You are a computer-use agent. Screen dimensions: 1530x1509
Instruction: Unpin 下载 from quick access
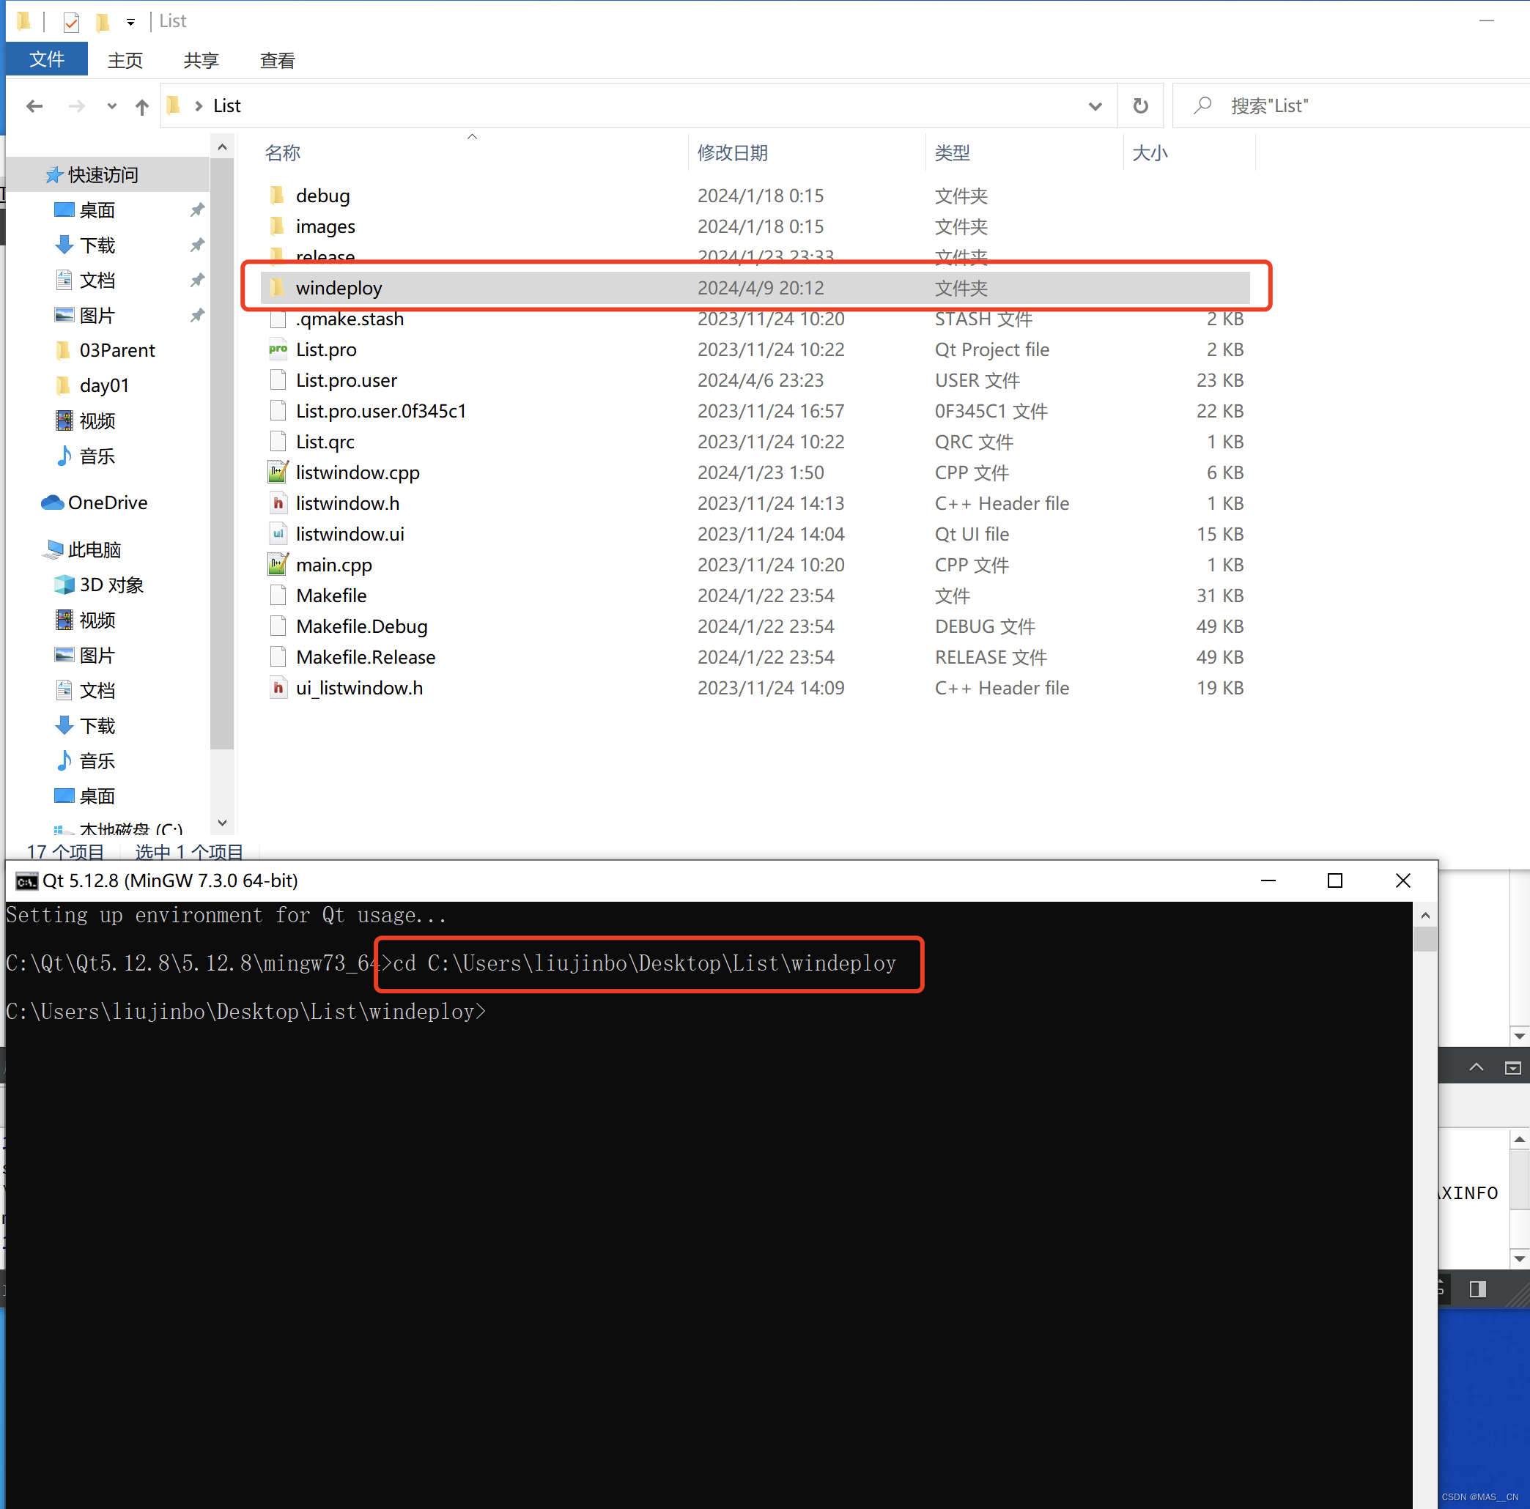(196, 245)
